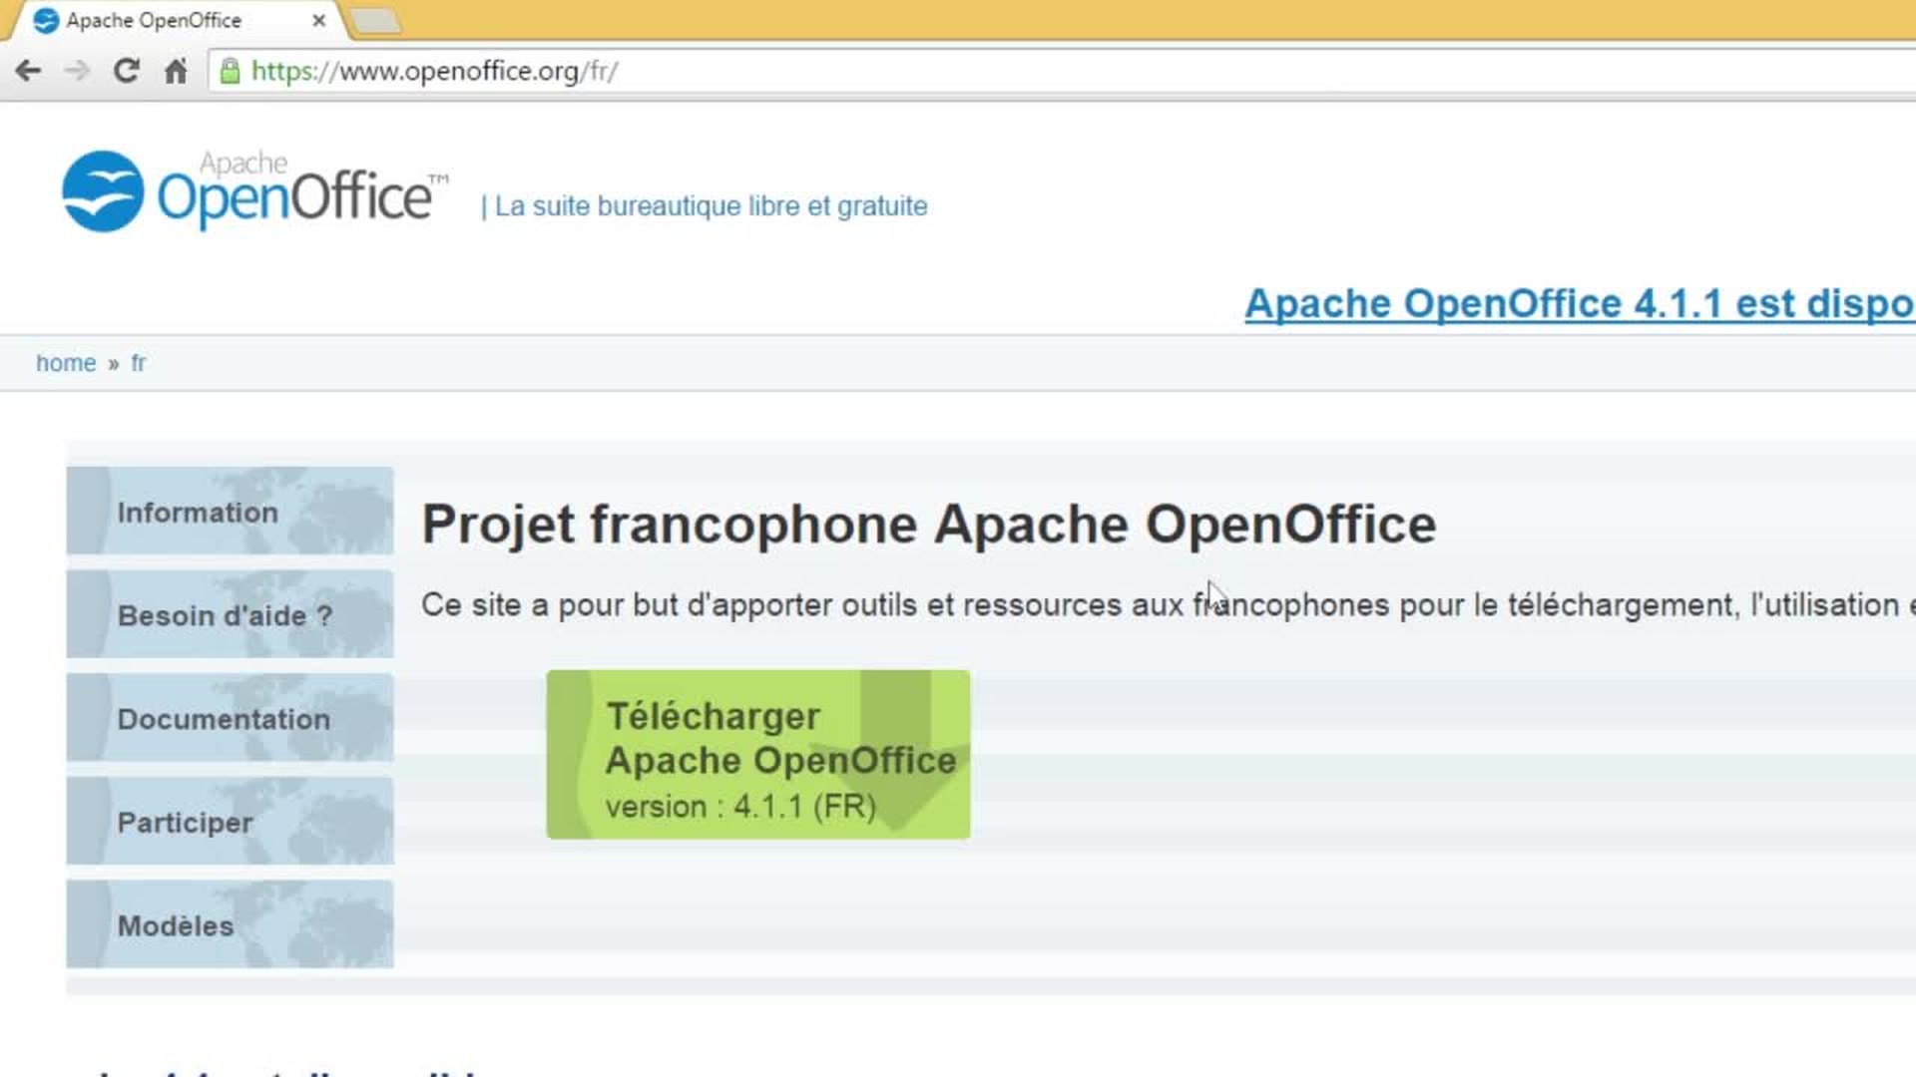Click the Télécharger Apache OpenOffice button
The width and height of the screenshot is (1916, 1077).
758,755
